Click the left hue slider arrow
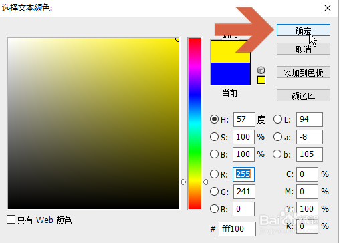339x243 pixels. click(184, 182)
